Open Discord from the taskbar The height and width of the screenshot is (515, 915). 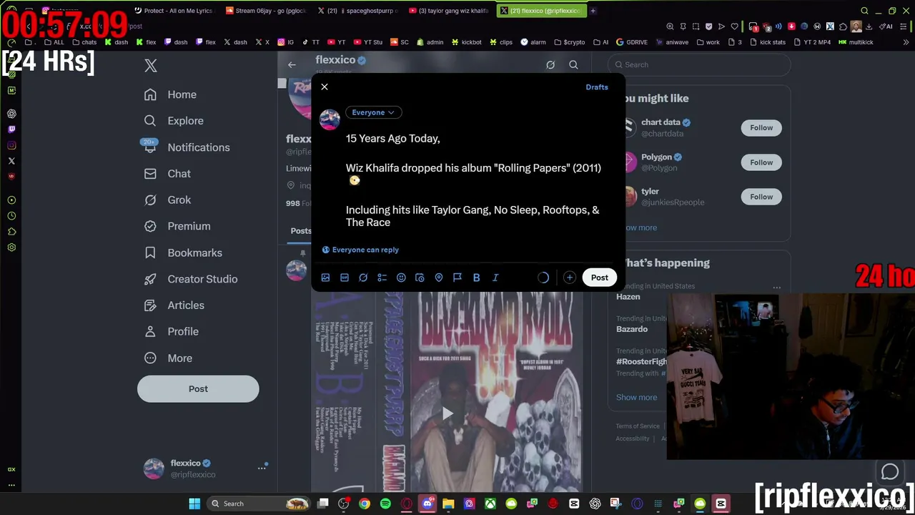point(427,504)
